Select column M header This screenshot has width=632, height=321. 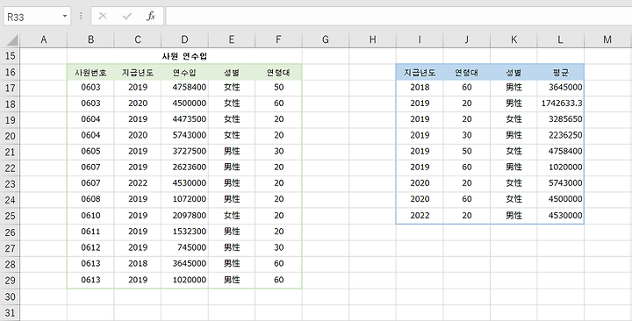[x=607, y=39]
